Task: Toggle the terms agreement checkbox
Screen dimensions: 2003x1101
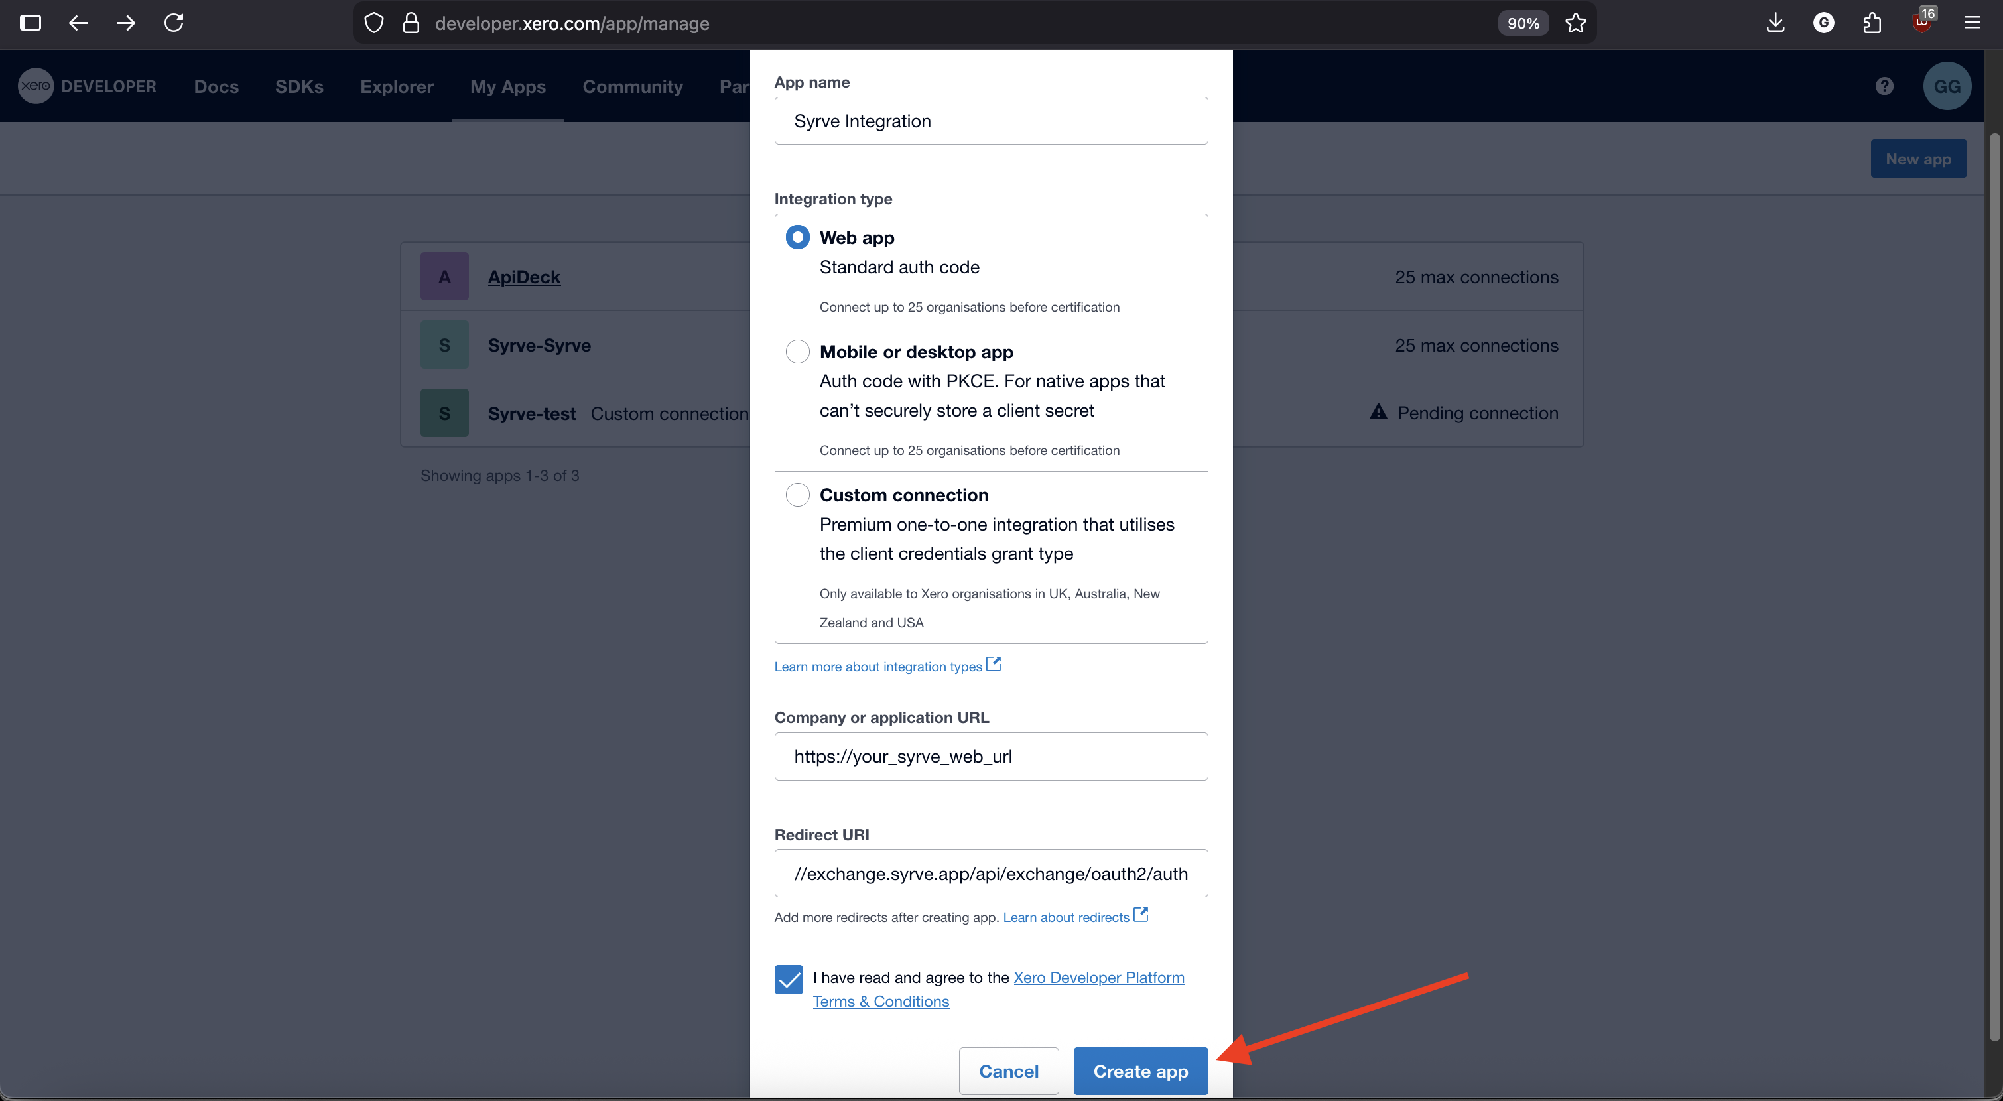Action: [x=789, y=980]
